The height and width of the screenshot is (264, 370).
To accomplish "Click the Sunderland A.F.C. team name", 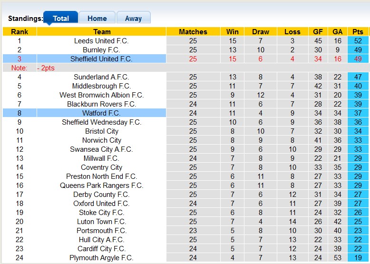I will [101, 77].
